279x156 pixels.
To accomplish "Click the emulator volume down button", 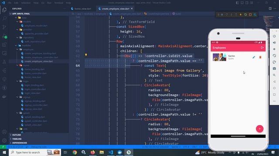I will 274,49.
